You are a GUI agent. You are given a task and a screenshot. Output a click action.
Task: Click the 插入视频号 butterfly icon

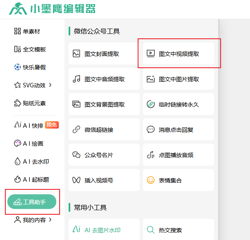tap(76, 180)
